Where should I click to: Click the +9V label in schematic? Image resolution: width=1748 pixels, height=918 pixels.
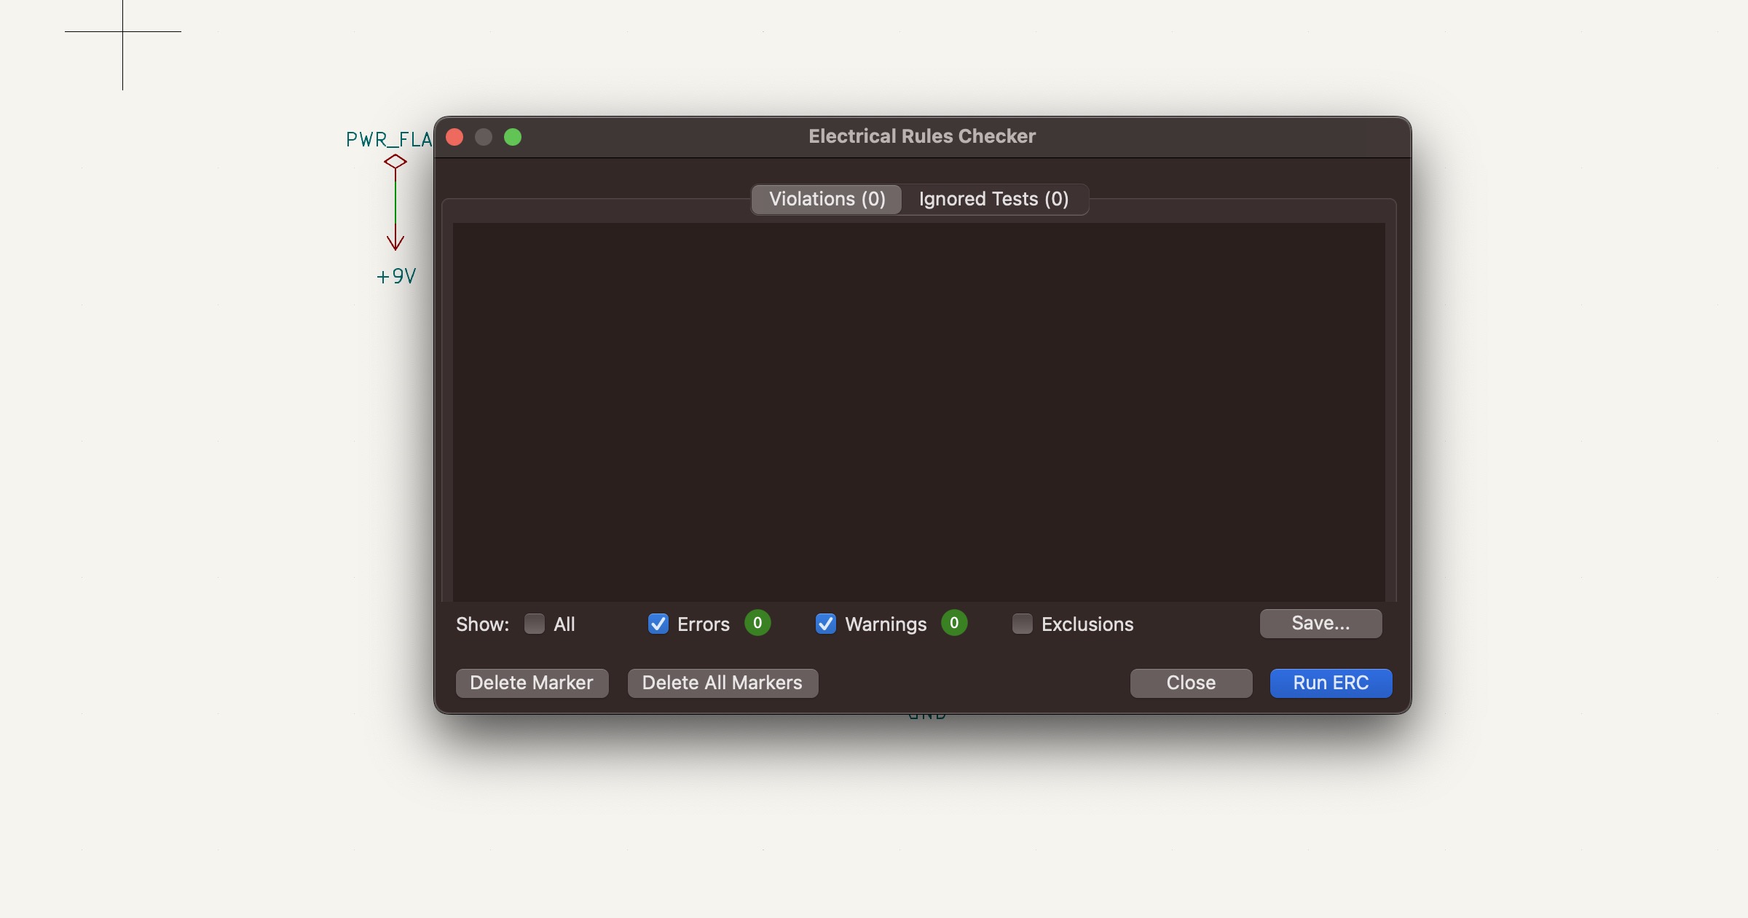396,276
